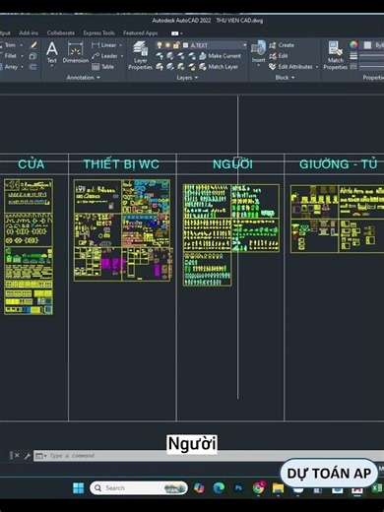
Task: Open Copilot from taskbar
Action: click(199, 488)
